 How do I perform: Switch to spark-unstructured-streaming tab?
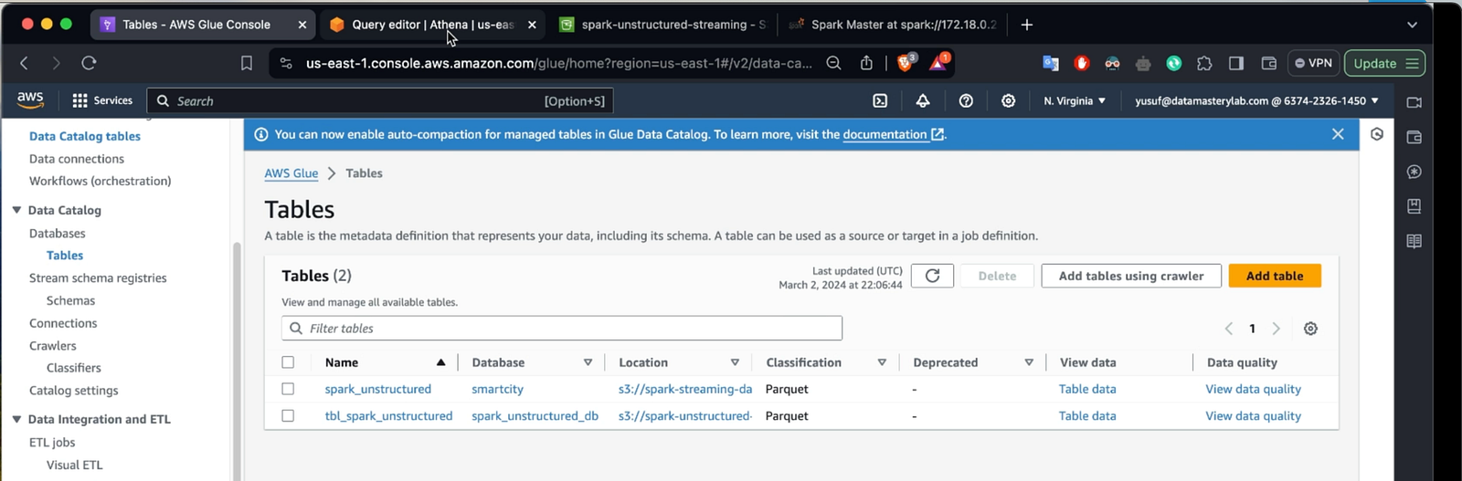[x=662, y=25]
